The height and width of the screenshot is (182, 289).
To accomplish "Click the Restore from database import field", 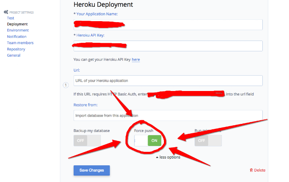I will pyautogui.click(x=168, y=115).
